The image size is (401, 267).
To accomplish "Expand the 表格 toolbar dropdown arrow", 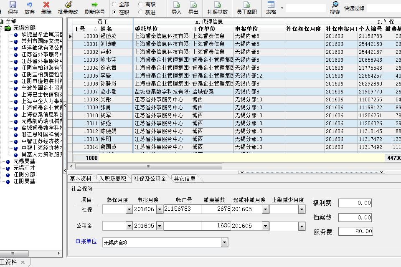I will pos(282,8).
